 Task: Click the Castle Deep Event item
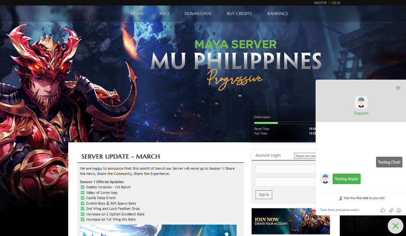pyautogui.click(x=101, y=198)
